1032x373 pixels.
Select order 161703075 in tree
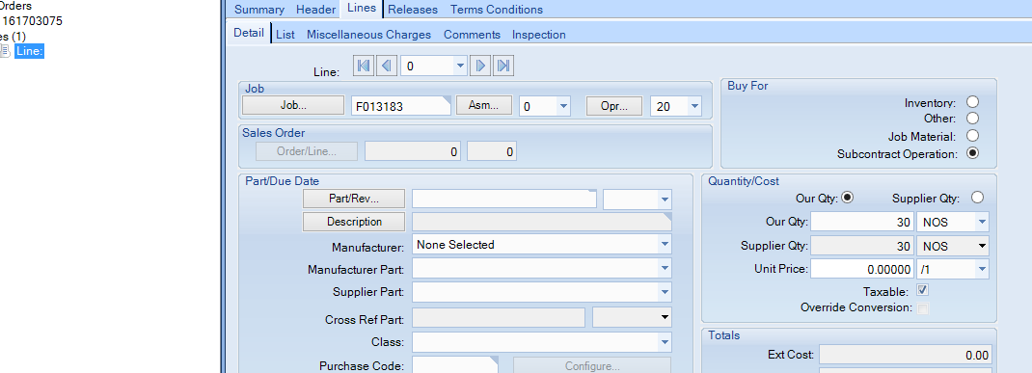[x=32, y=21]
